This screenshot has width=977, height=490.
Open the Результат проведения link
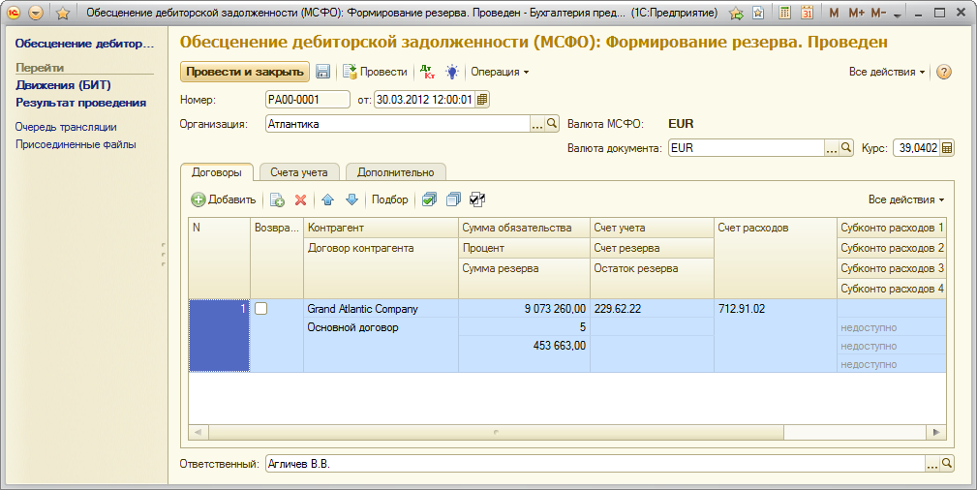point(80,103)
